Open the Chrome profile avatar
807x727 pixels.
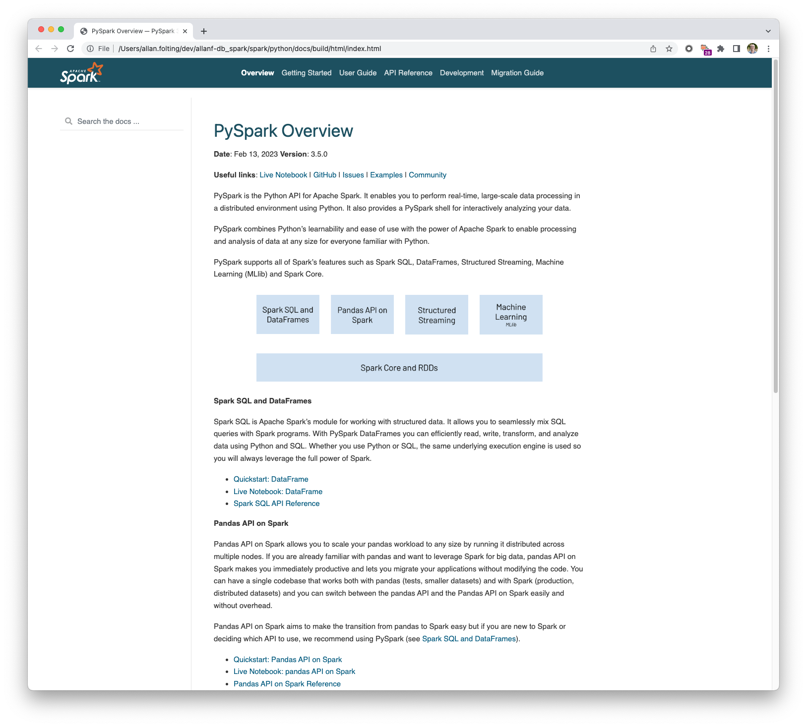tap(752, 49)
